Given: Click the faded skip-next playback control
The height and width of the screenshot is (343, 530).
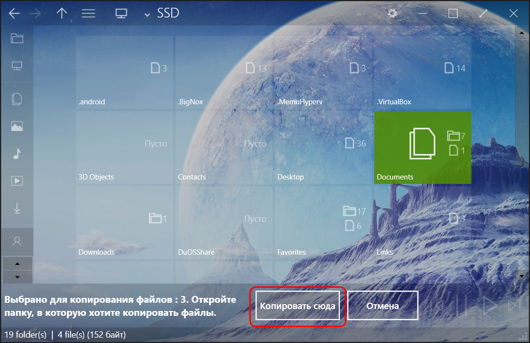Looking at the screenshot, I should click(514, 306).
